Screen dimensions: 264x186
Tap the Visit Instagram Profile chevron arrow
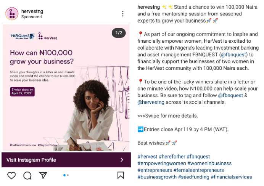(122, 160)
